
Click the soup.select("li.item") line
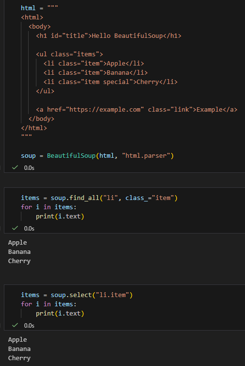click(77, 295)
